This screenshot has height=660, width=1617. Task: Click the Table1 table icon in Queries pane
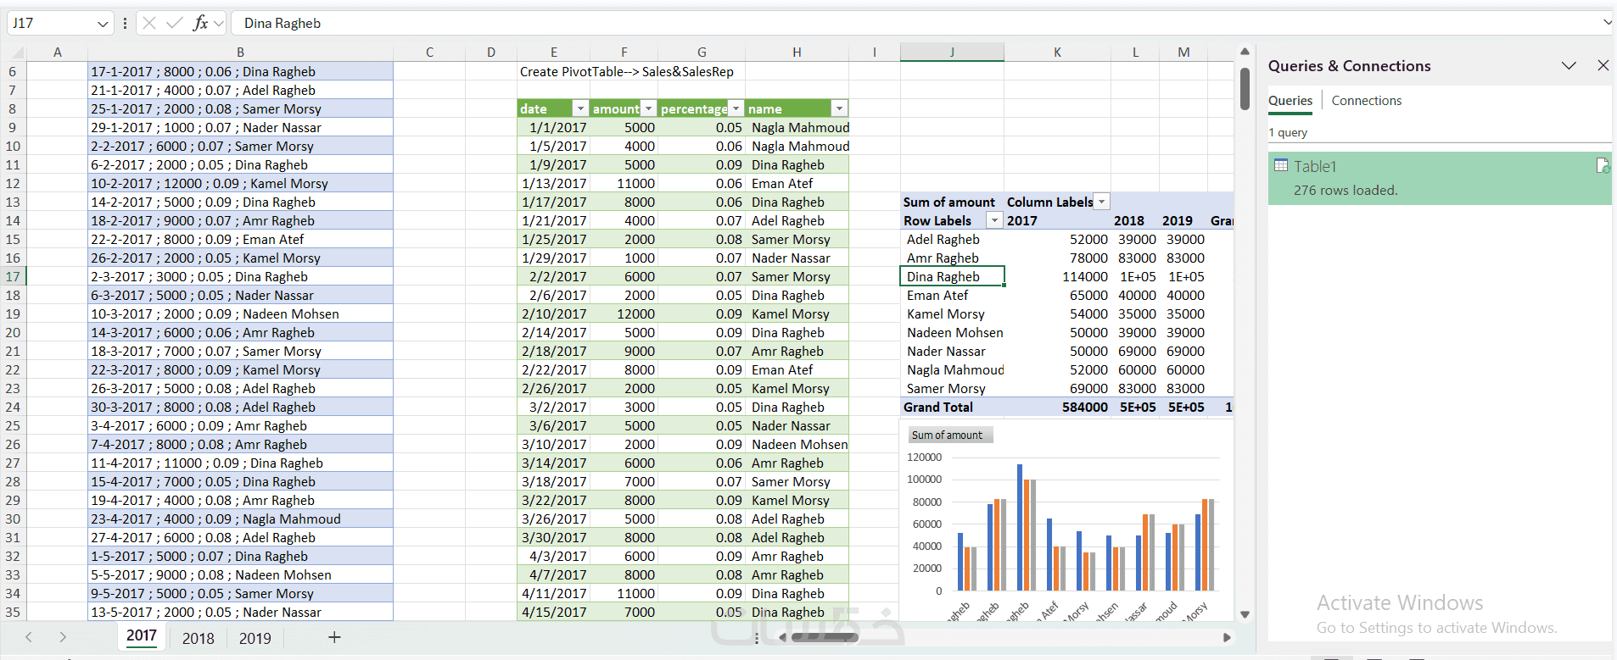[1281, 166]
